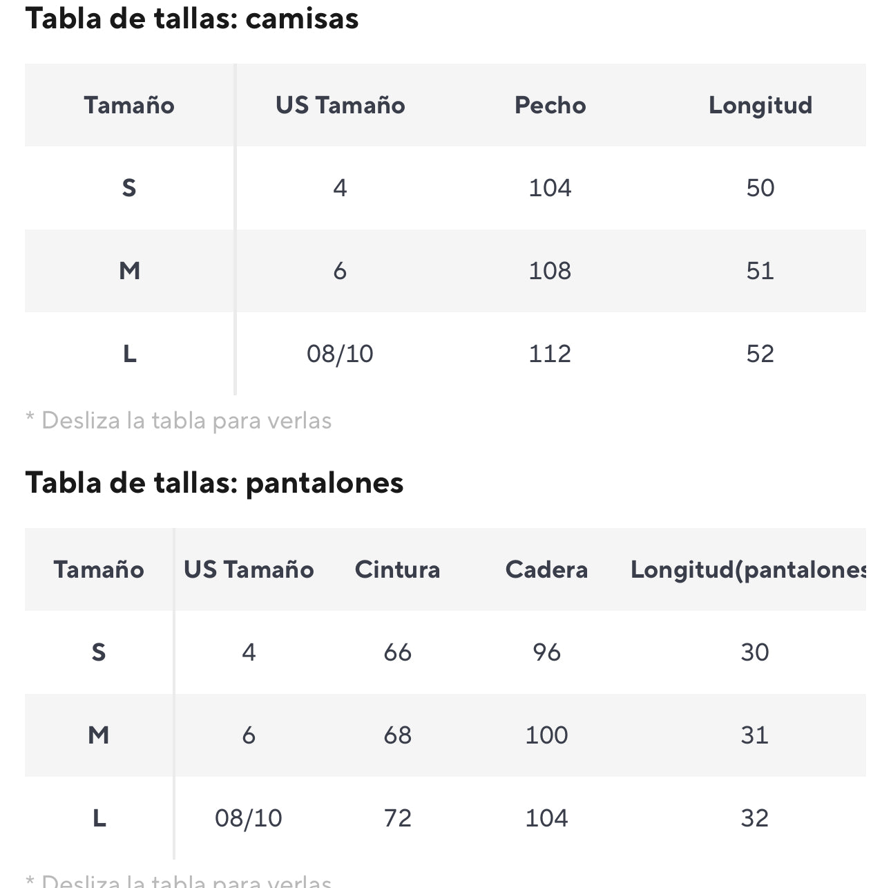The image size is (891, 888).
Task: Click hip value 100 in pants table
Action: tap(546, 735)
